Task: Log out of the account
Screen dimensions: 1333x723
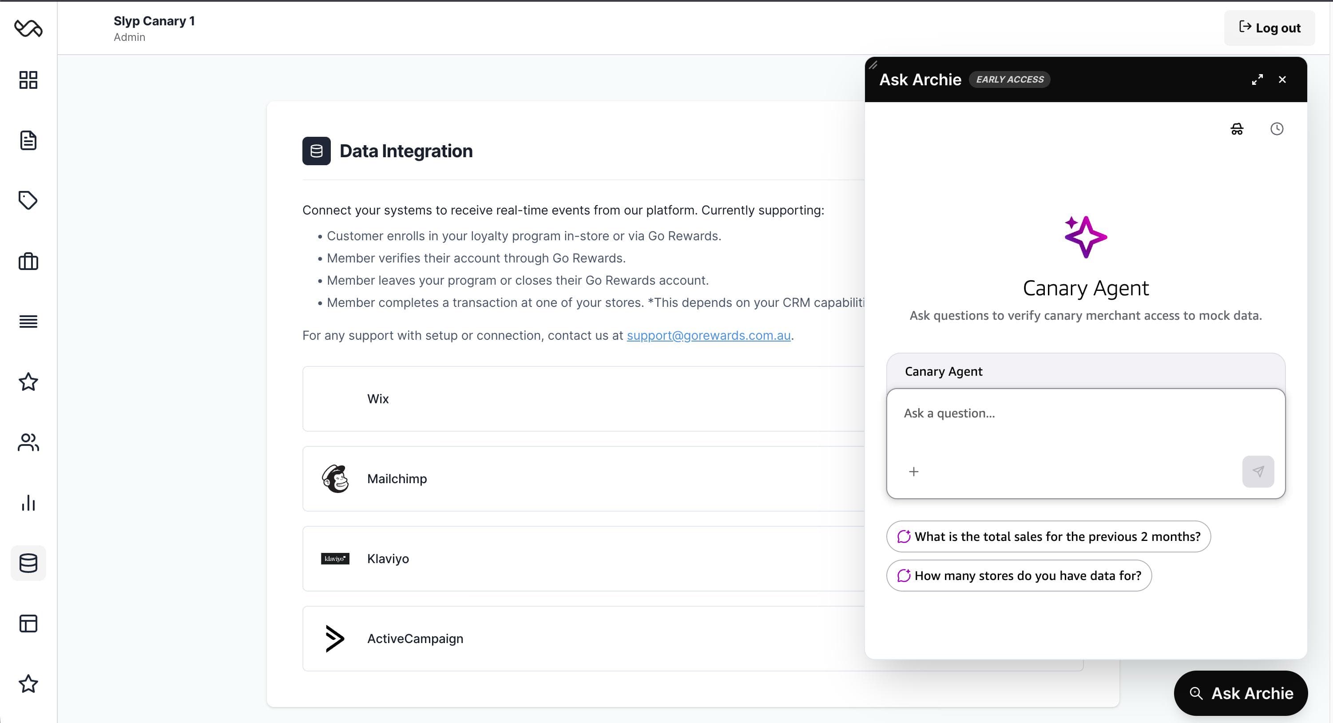Action: click(x=1270, y=28)
